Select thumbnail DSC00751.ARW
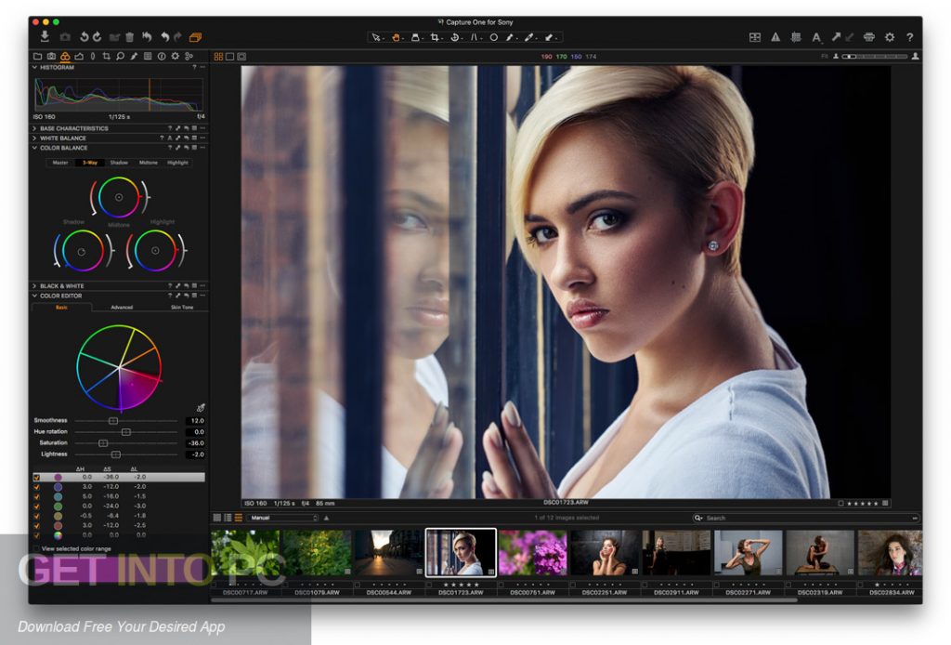951x645 pixels. pos(532,553)
